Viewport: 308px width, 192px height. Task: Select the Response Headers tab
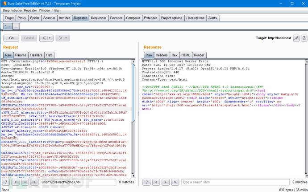[x=162, y=55]
